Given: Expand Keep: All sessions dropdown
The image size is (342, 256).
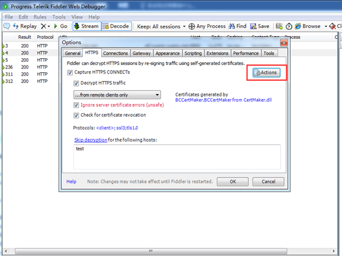Looking at the screenshot, I should [x=161, y=27].
